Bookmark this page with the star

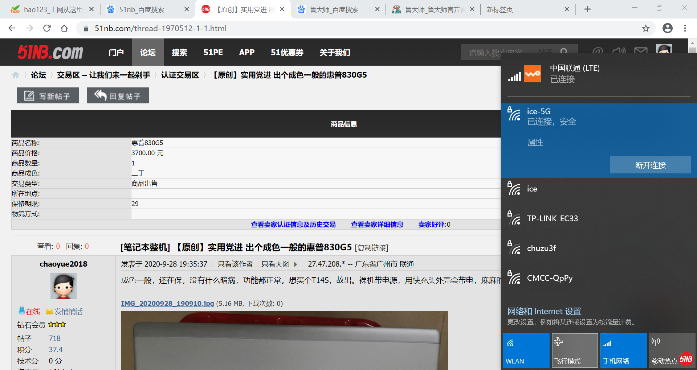point(645,28)
